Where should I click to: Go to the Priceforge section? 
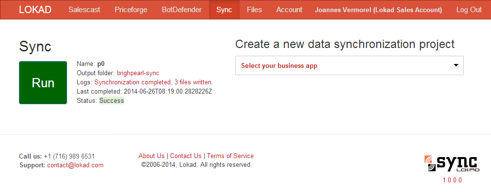(131, 10)
